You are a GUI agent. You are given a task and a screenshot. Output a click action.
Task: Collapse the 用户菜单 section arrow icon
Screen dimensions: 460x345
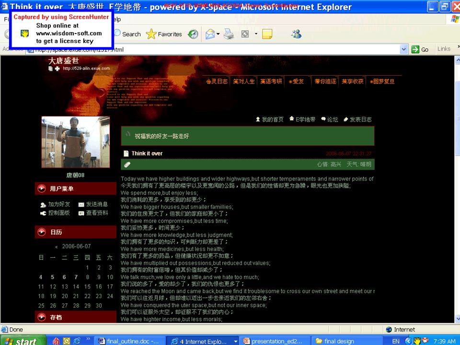click(x=42, y=188)
